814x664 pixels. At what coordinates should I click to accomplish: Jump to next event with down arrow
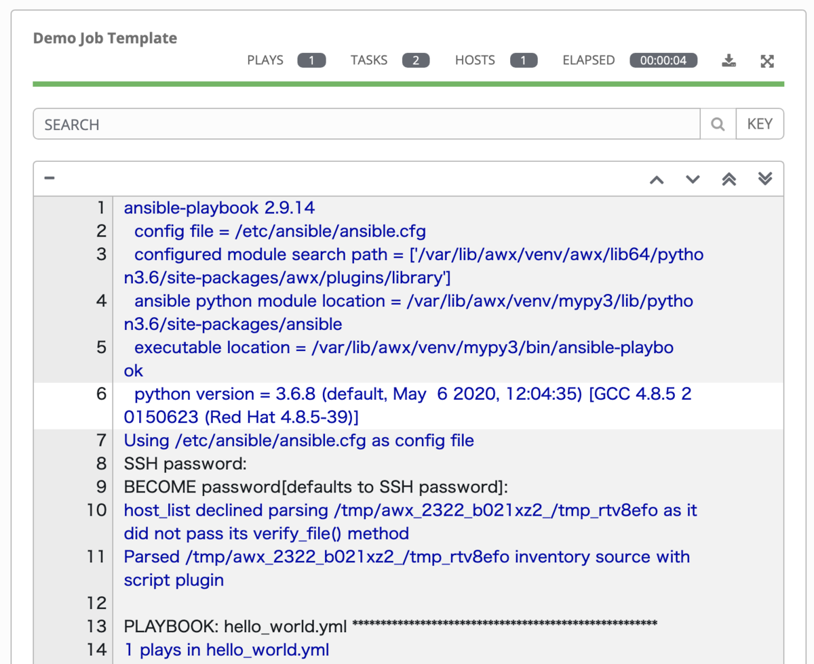(692, 179)
